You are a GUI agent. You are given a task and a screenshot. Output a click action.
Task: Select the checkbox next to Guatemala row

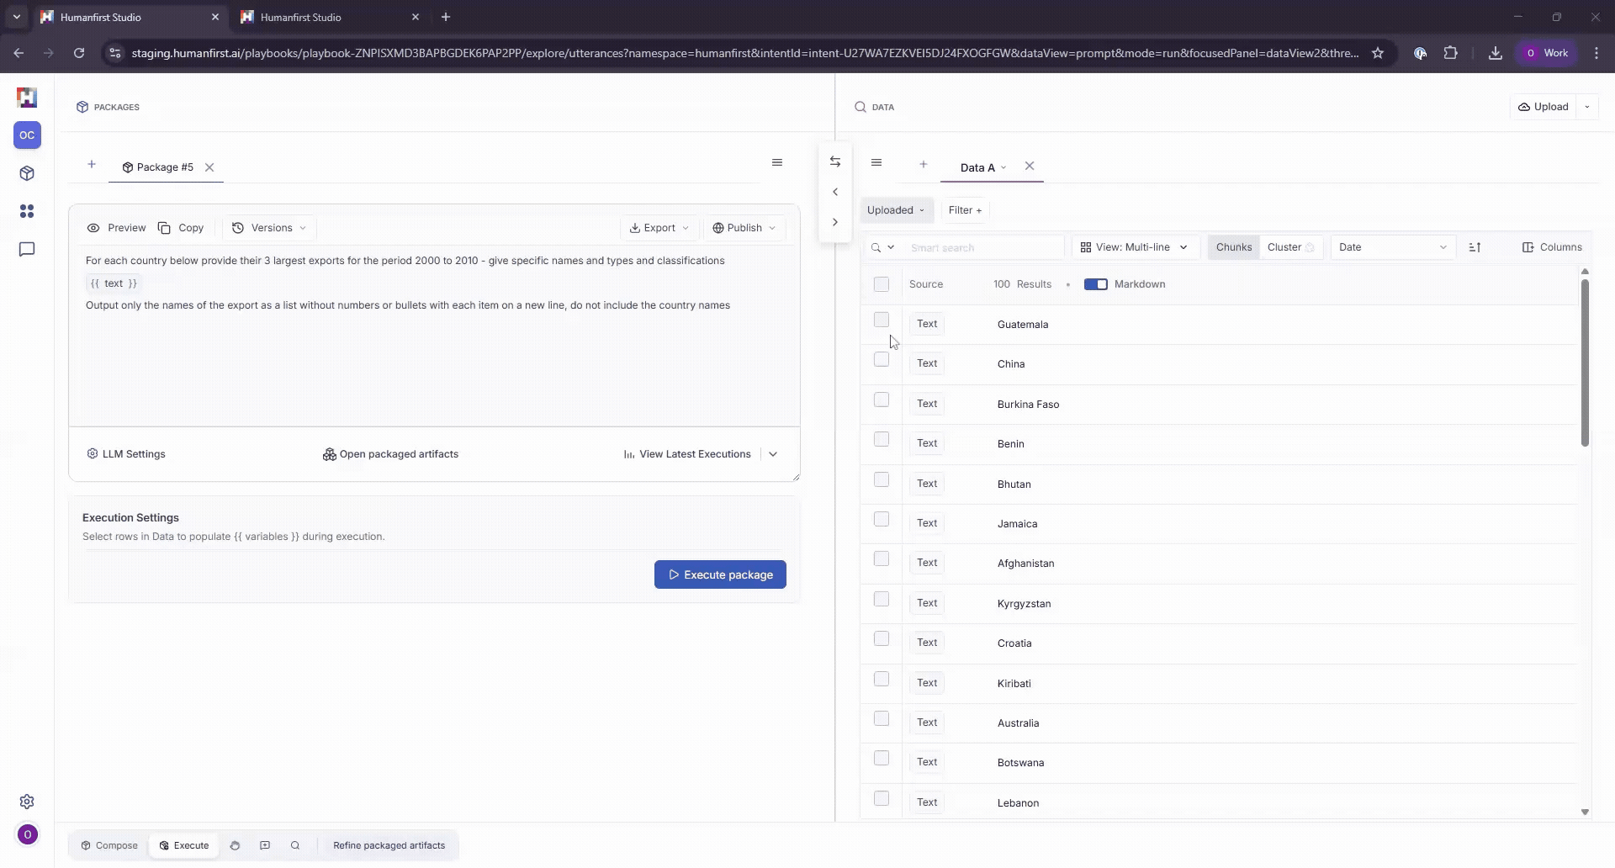coord(881,320)
